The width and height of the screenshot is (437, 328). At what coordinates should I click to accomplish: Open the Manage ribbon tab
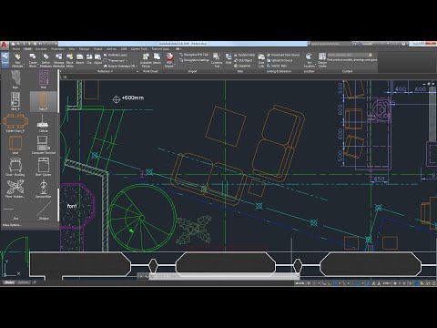pos(84,49)
